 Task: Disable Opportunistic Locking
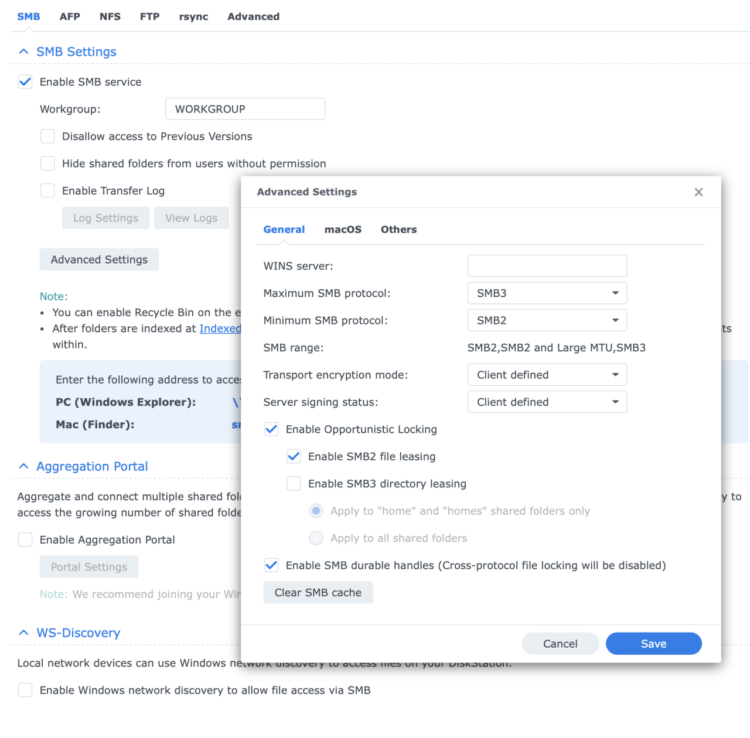[x=271, y=429]
